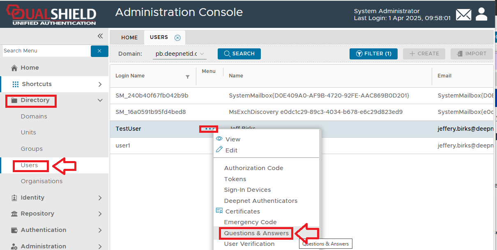Screen dimensions: 497x250
Task: Select Questions & Answers from context menu
Action: point(256,233)
